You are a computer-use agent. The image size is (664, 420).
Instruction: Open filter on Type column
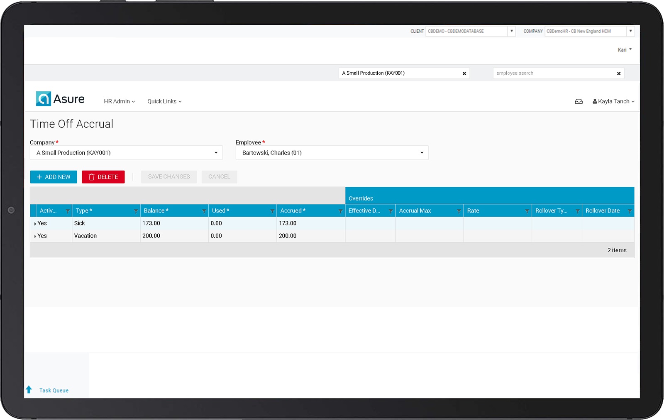136,211
